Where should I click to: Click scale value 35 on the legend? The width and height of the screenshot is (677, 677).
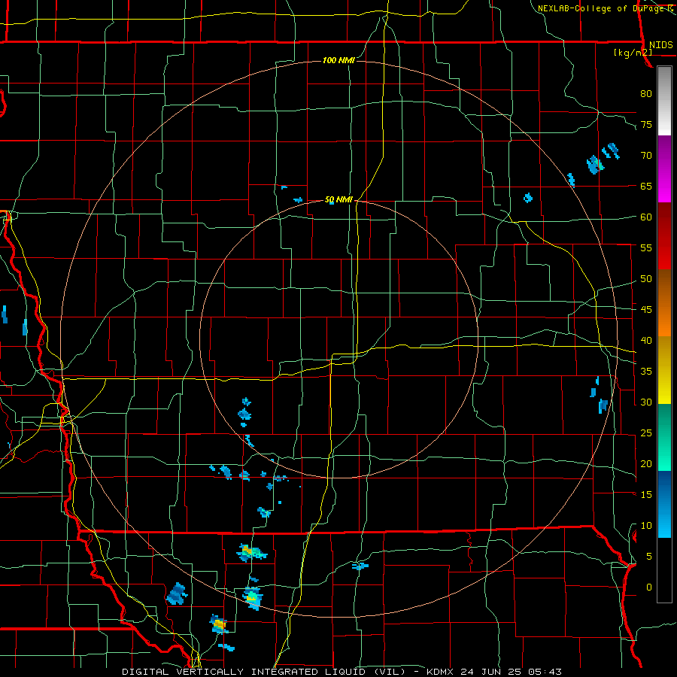coord(646,372)
